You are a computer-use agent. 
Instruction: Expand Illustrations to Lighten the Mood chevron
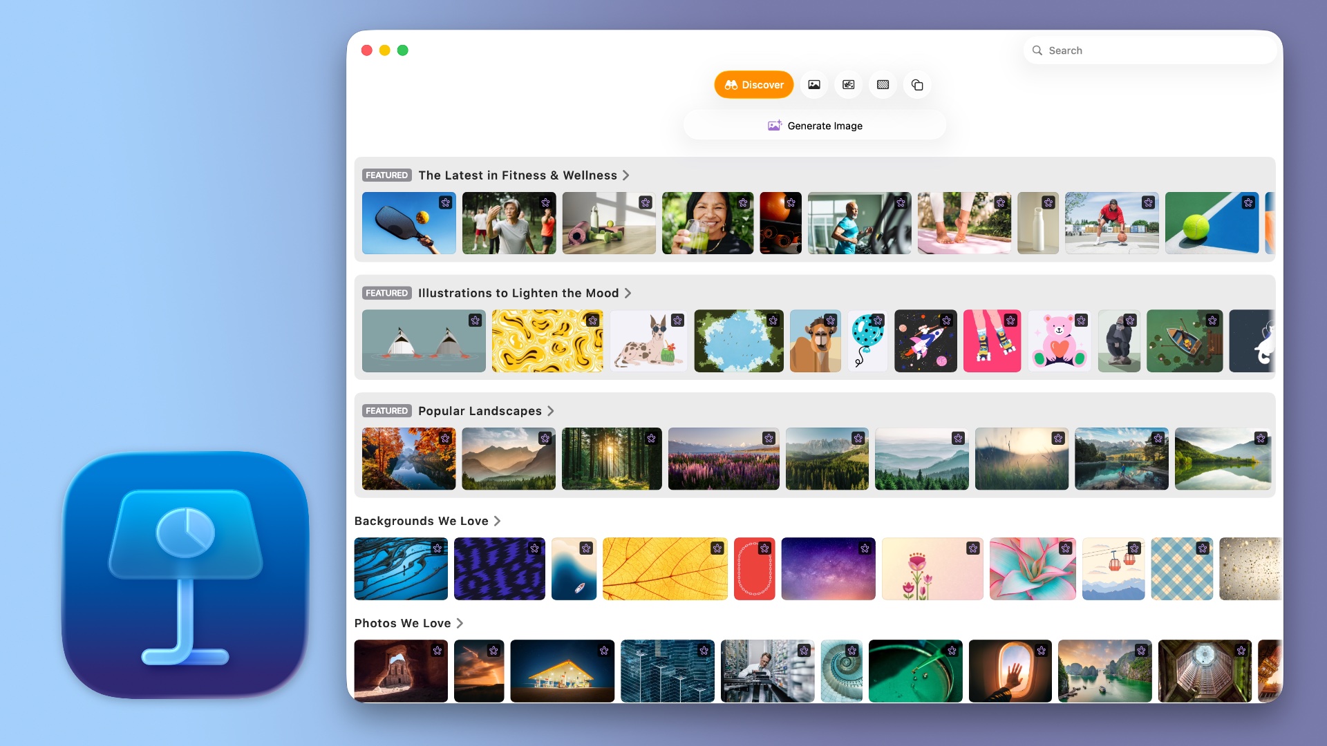tap(628, 293)
